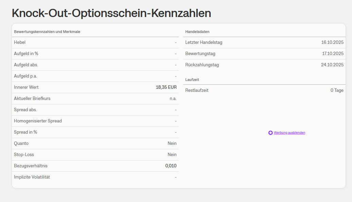This screenshot has width=352, height=202.
Task: Click the 'Werbung ausblenden' link
Action: pos(289,133)
